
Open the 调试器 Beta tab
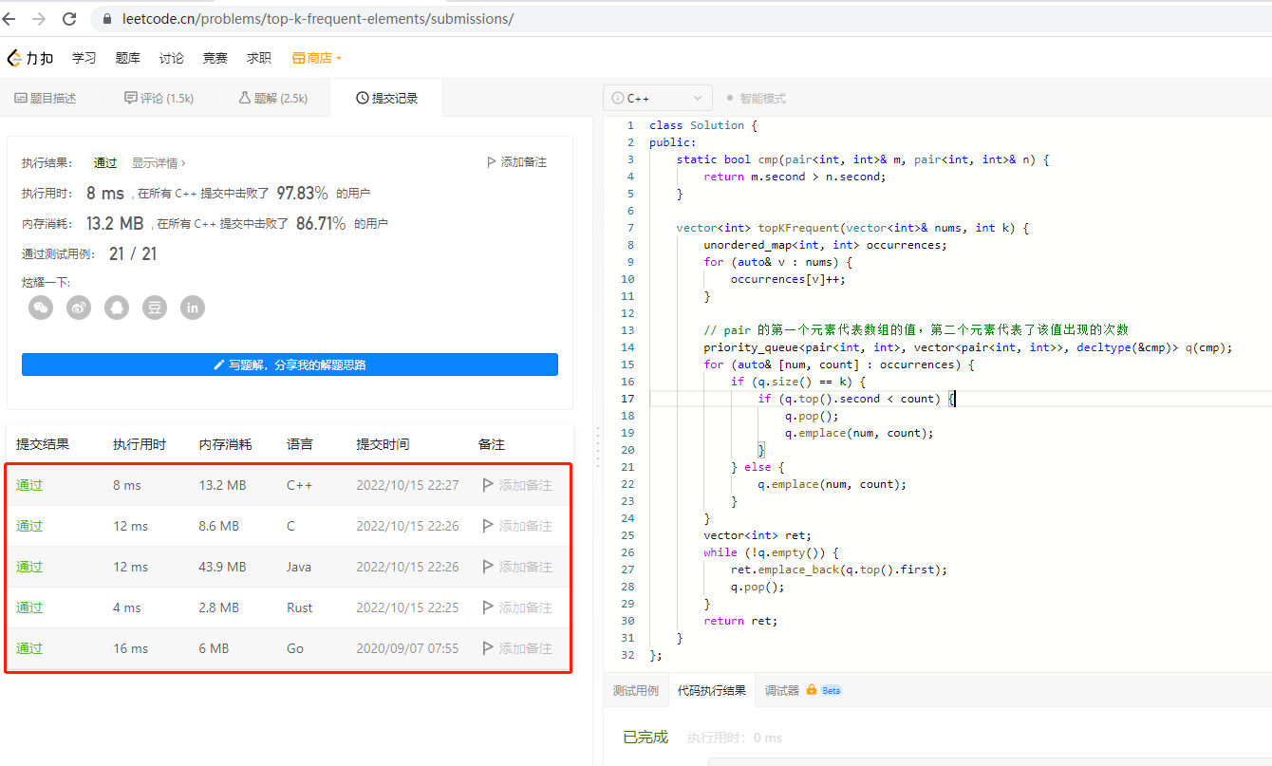click(803, 690)
